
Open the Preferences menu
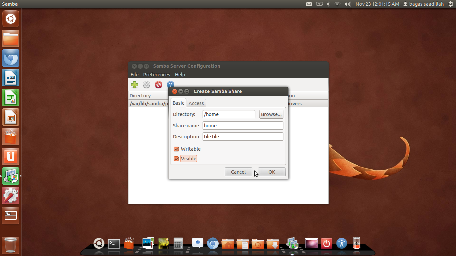[x=157, y=75]
